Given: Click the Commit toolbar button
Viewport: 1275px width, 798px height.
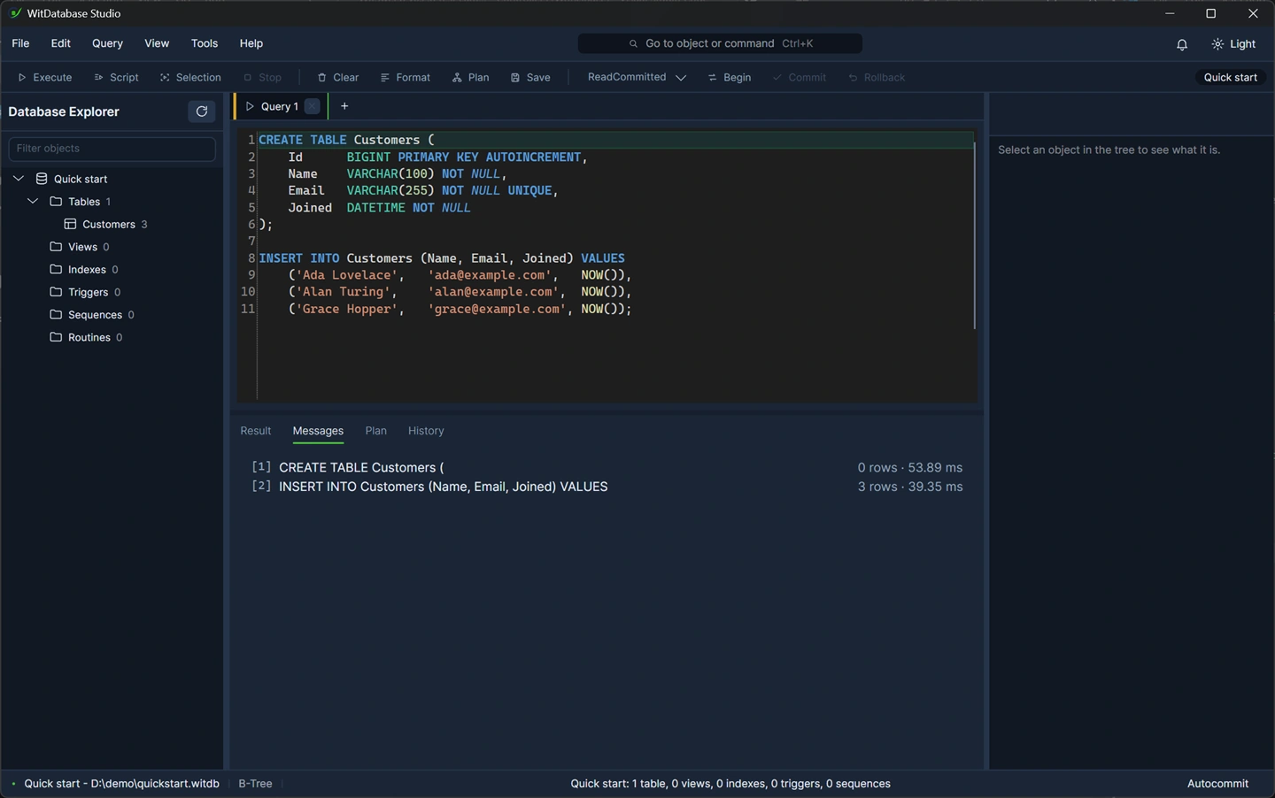Looking at the screenshot, I should click(800, 77).
